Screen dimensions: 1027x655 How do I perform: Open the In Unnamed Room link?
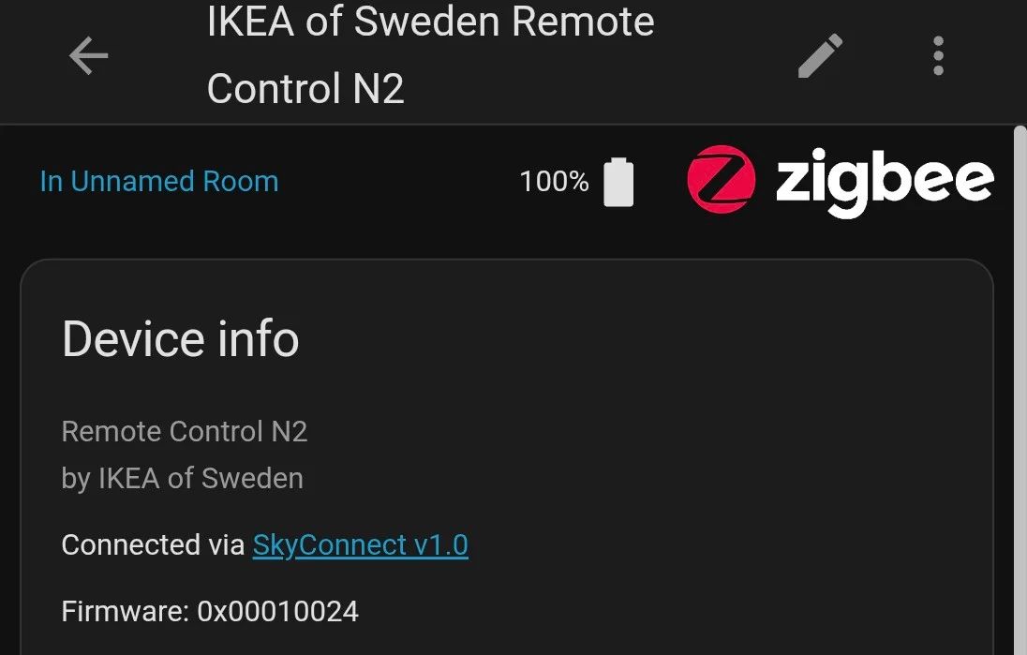pos(158,181)
